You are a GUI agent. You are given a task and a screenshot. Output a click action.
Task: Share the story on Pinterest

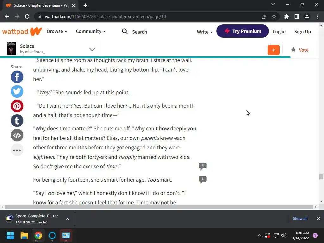[17, 106]
